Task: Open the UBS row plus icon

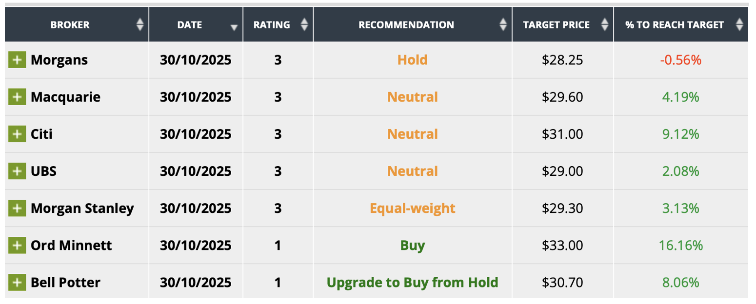Action: click(x=17, y=171)
